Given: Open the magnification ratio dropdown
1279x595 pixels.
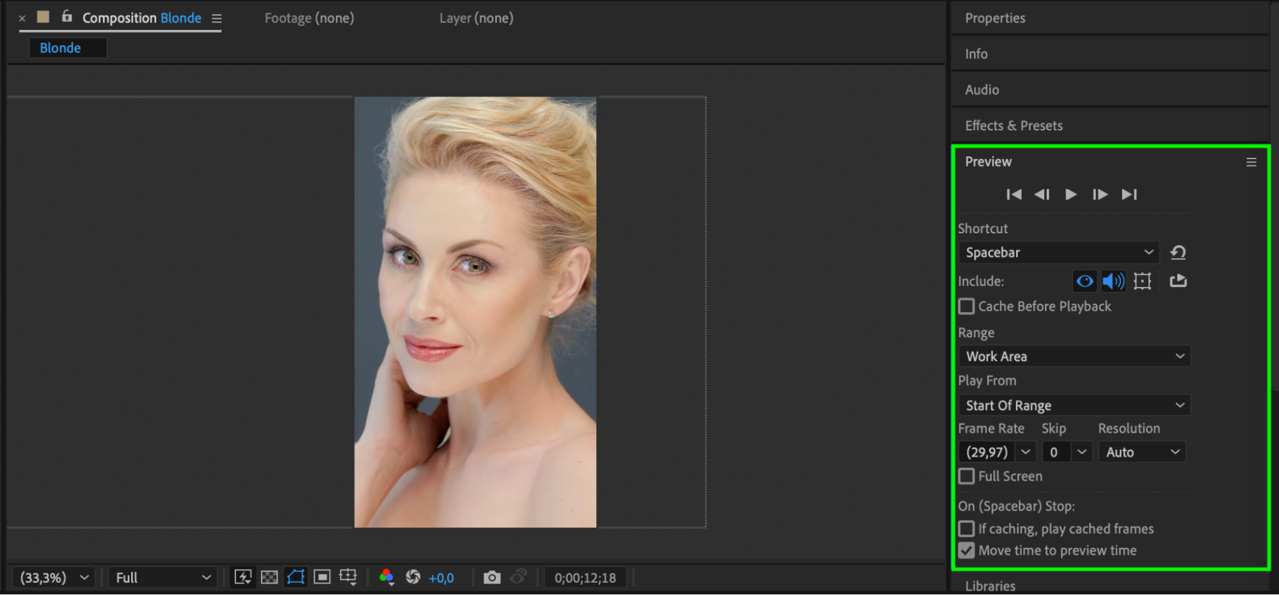Looking at the screenshot, I should pyautogui.click(x=54, y=578).
